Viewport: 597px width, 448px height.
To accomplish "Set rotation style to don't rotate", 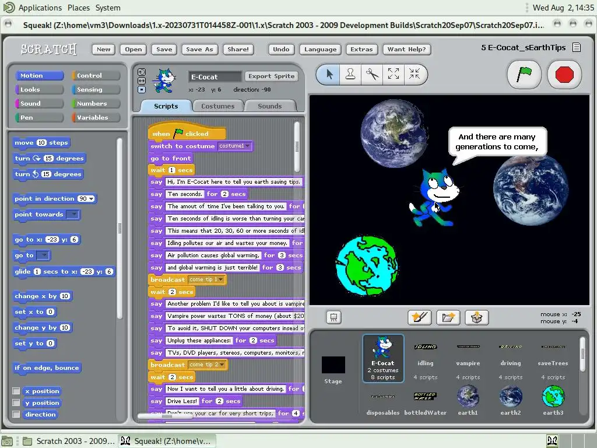I will click(x=141, y=89).
